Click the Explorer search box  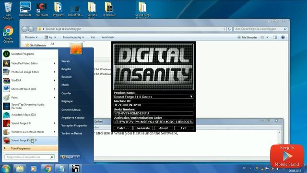[260, 29]
